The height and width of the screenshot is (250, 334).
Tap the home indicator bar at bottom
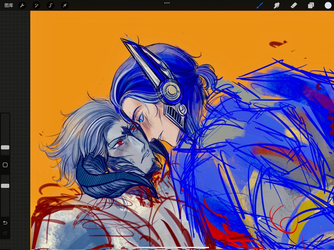(167, 247)
